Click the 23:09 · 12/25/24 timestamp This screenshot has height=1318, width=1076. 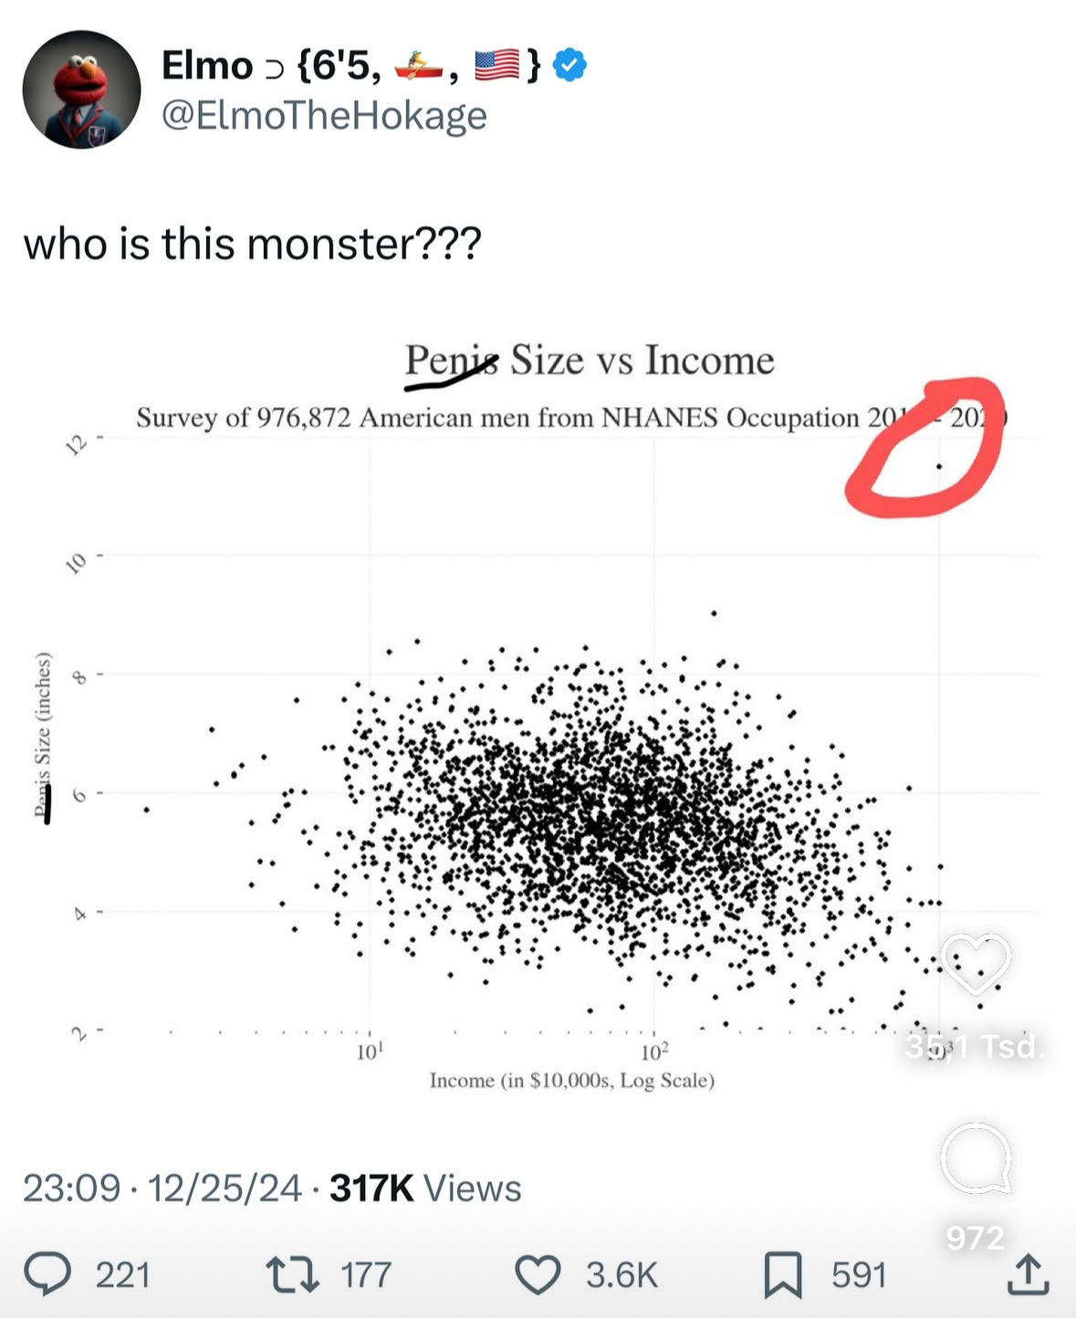pos(162,1188)
